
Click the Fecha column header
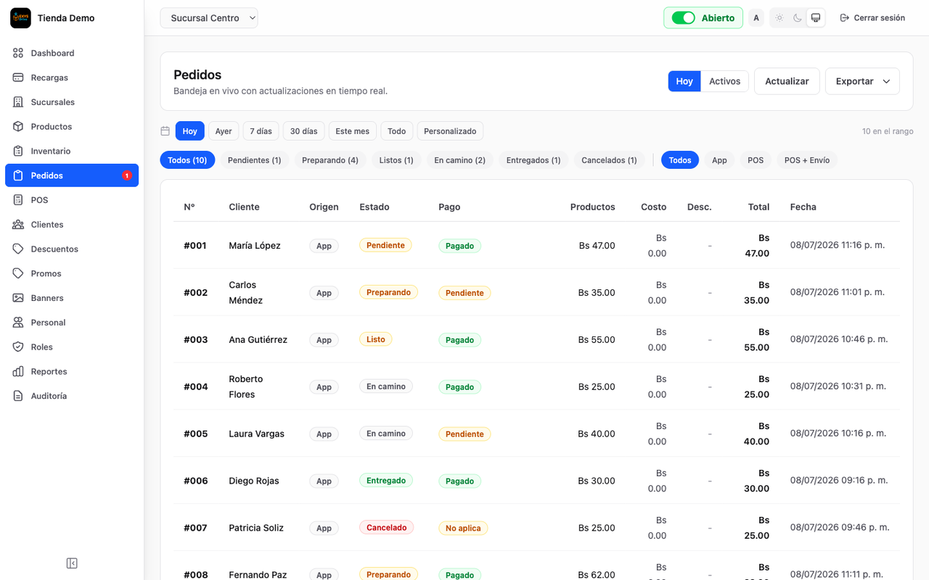point(803,207)
